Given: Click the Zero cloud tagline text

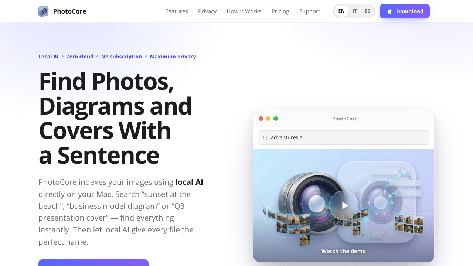Looking at the screenshot, I should coord(80,57).
